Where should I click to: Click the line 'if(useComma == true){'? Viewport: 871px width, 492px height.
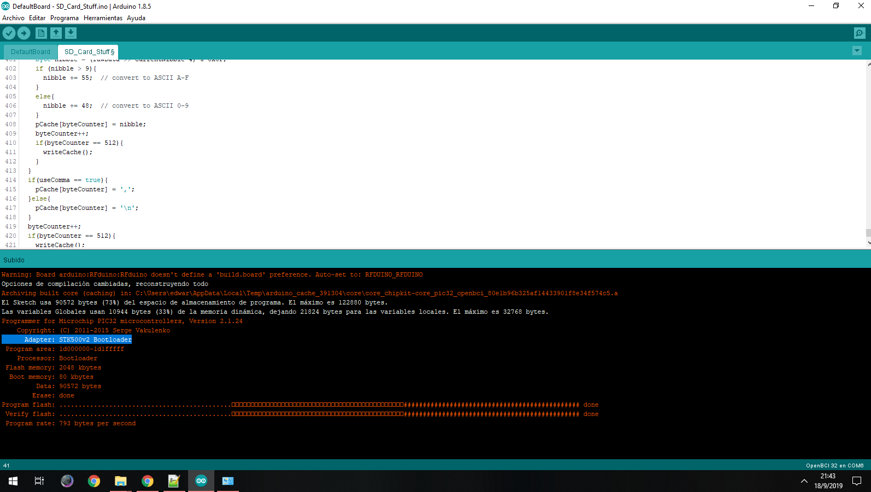click(x=68, y=180)
